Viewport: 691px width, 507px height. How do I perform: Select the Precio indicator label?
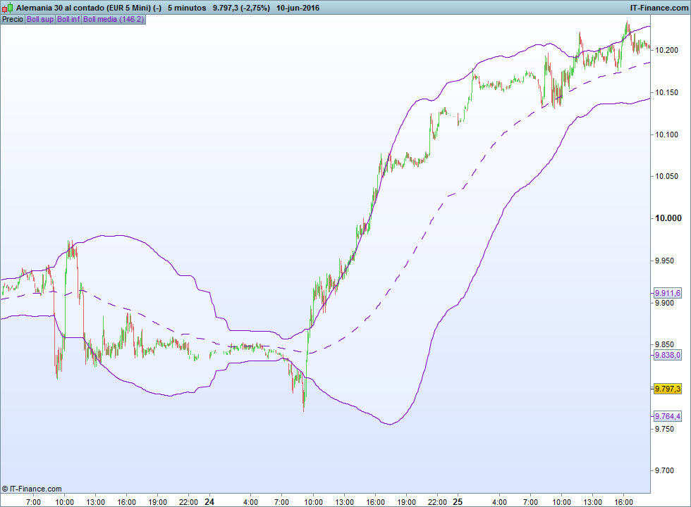pos(13,20)
